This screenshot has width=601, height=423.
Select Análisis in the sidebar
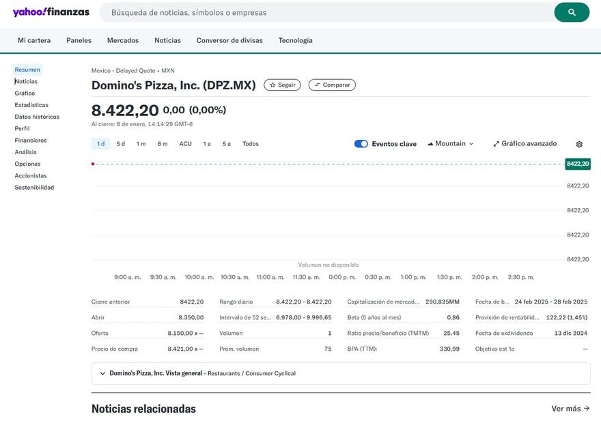point(26,152)
